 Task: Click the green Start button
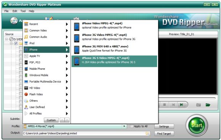197,125
